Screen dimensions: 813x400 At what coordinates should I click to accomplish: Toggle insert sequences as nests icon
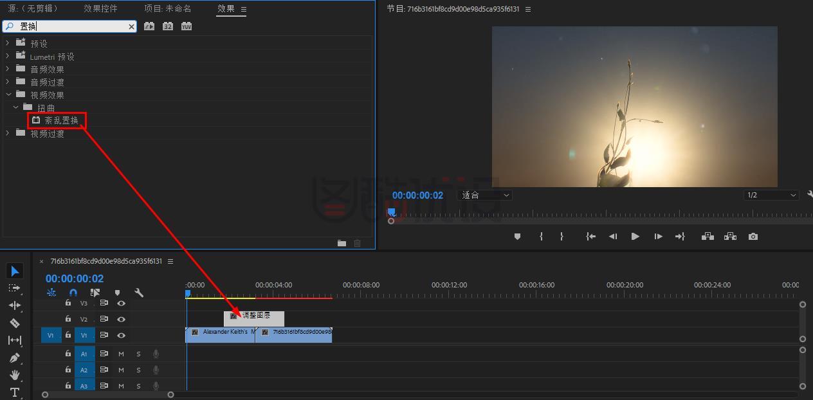pos(51,293)
